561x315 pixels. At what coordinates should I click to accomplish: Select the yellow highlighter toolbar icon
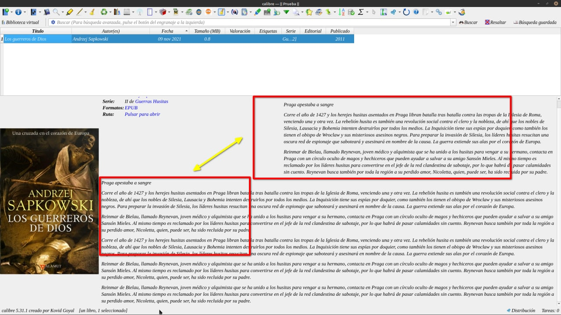pos(69,12)
